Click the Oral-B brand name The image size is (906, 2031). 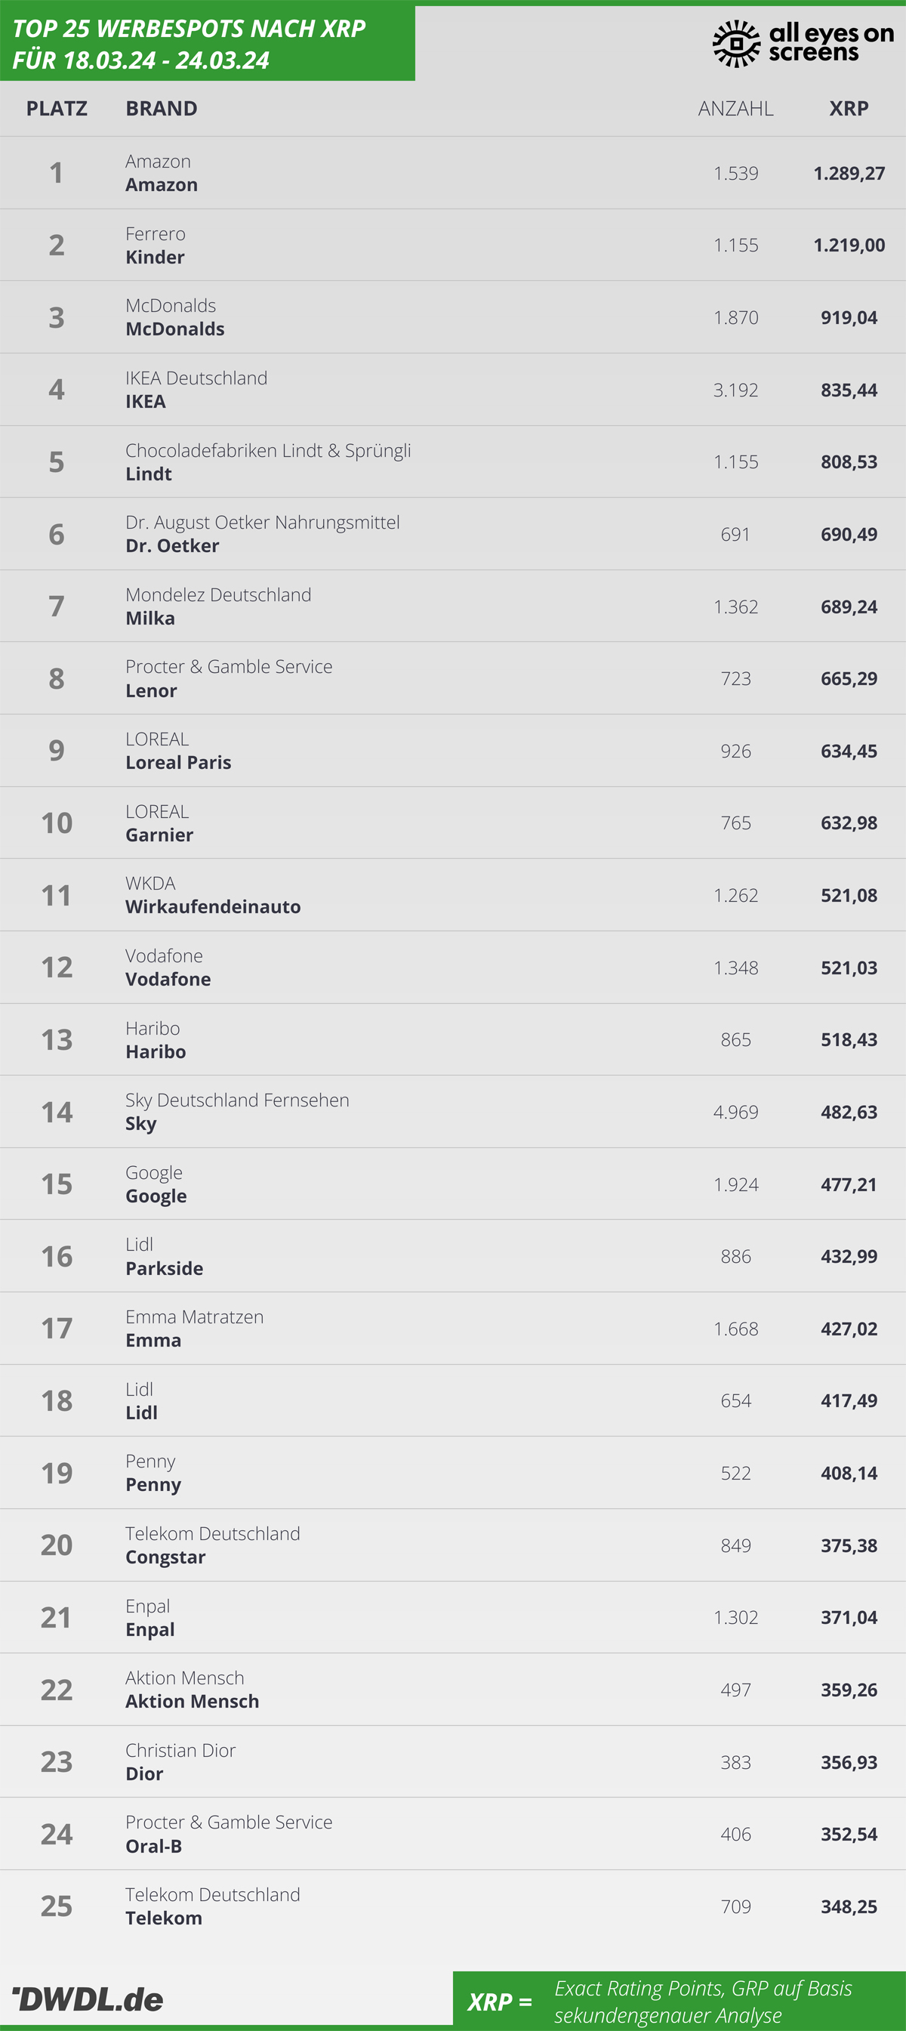[x=153, y=1846]
